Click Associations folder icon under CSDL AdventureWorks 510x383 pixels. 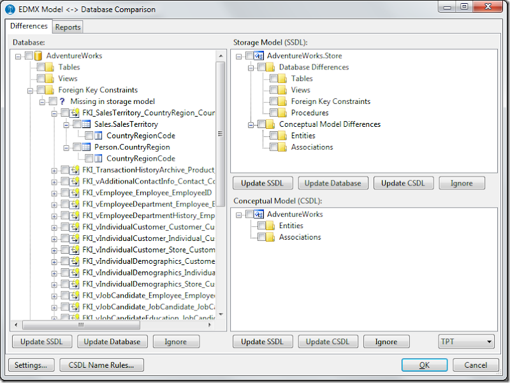click(x=270, y=237)
